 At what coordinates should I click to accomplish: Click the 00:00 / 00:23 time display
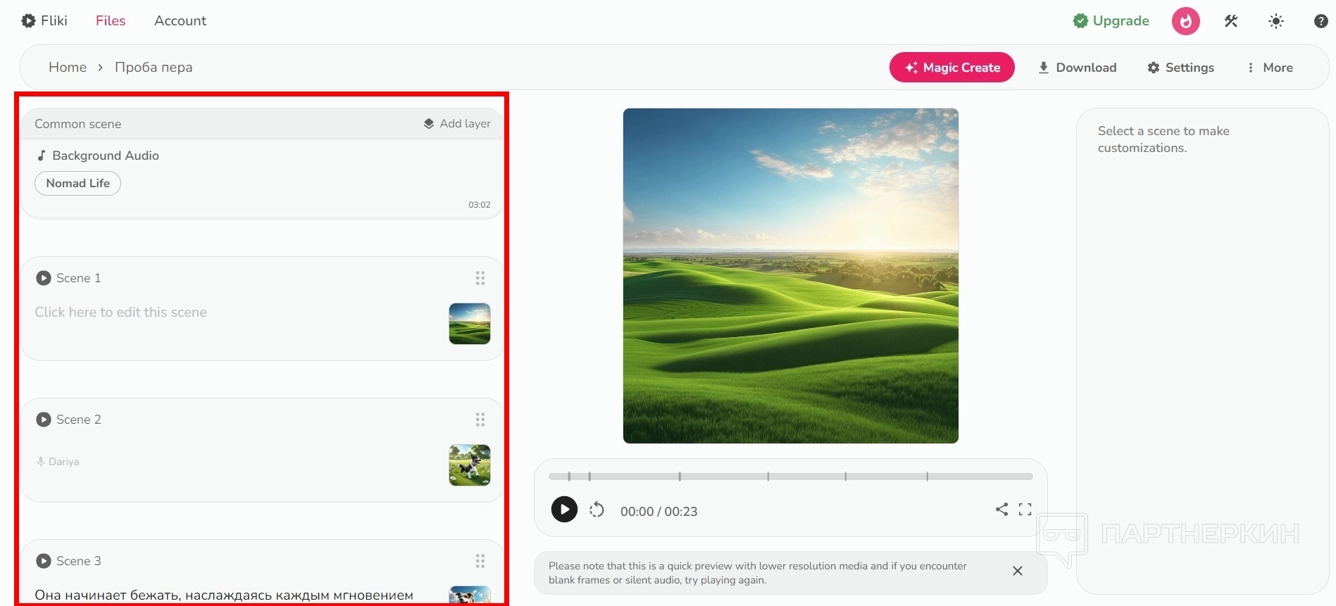click(659, 512)
